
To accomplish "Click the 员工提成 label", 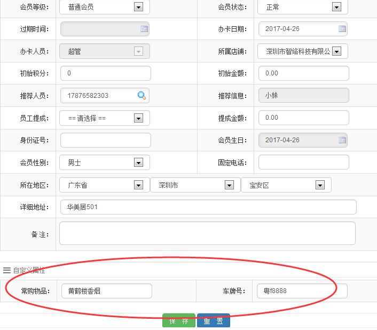I will point(34,118).
